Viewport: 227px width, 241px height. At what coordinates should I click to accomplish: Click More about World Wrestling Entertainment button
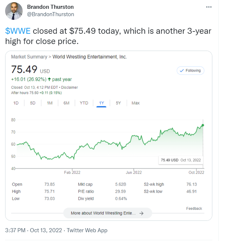(107, 213)
